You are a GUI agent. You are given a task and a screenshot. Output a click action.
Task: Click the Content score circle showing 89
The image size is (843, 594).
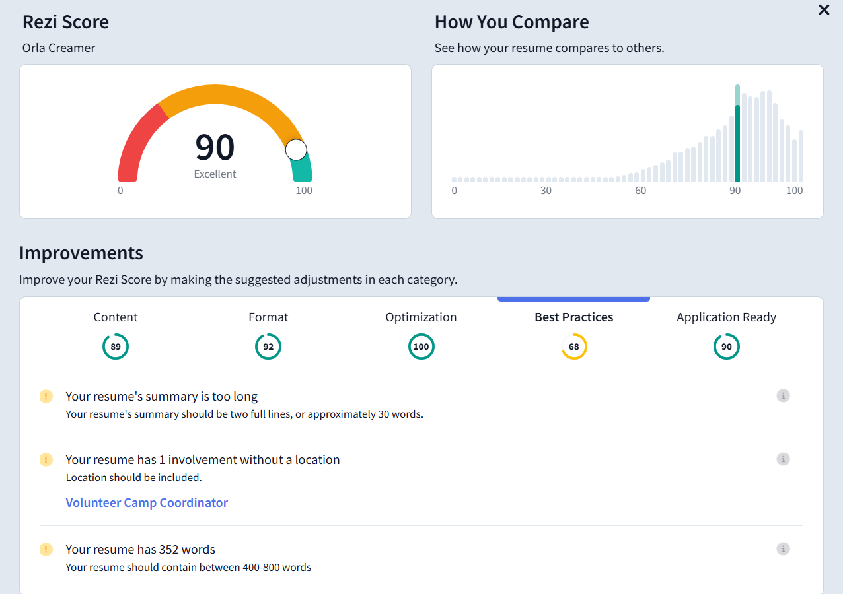pos(116,346)
